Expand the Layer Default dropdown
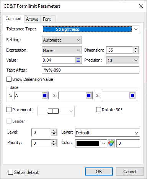The width and height of the screenshot is (147, 179). click(x=108, y=132)
